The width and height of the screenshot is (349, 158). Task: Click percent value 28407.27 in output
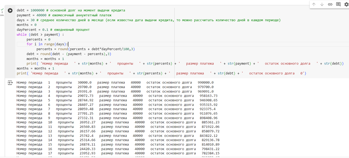point(86,105)
